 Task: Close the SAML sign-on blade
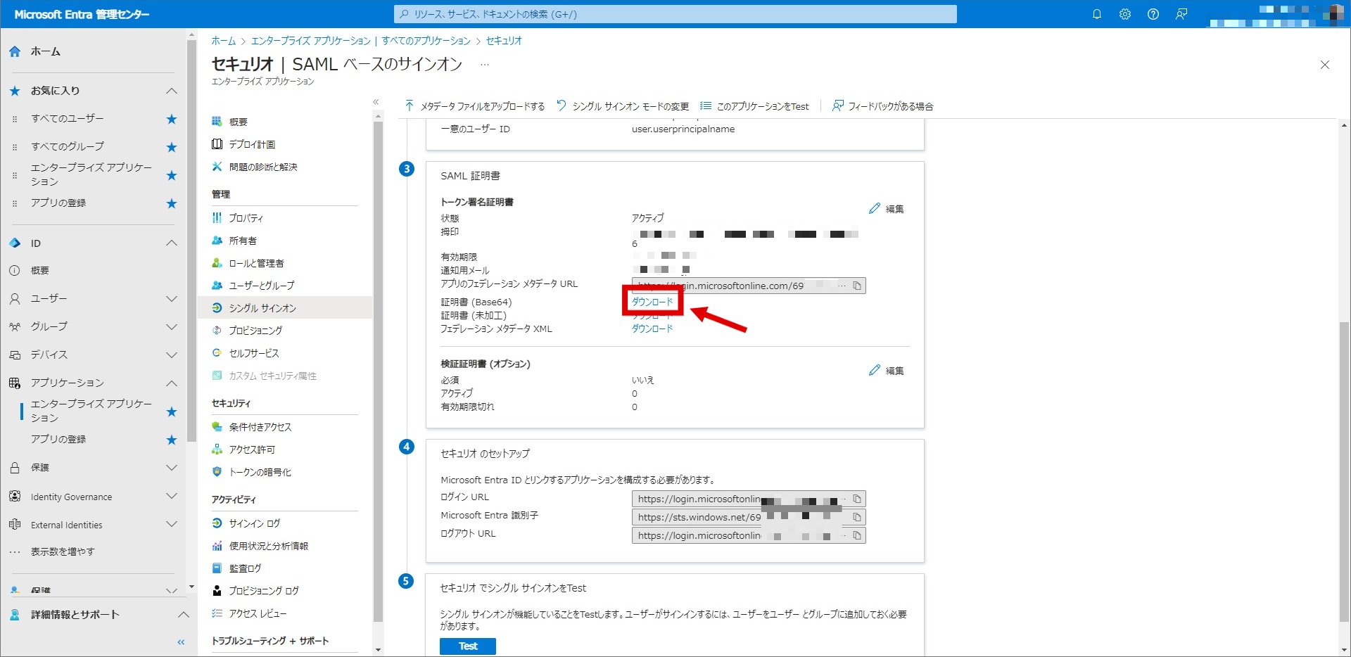[x=1325, y=65]
